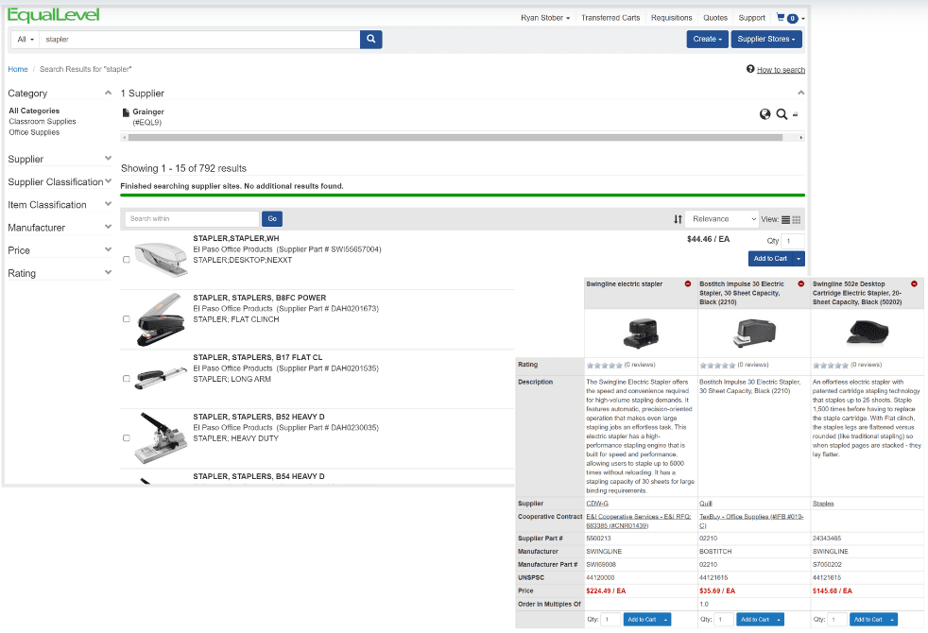Click the Grainger globe icon
928x633 pixels.
(x=765, y=114)
